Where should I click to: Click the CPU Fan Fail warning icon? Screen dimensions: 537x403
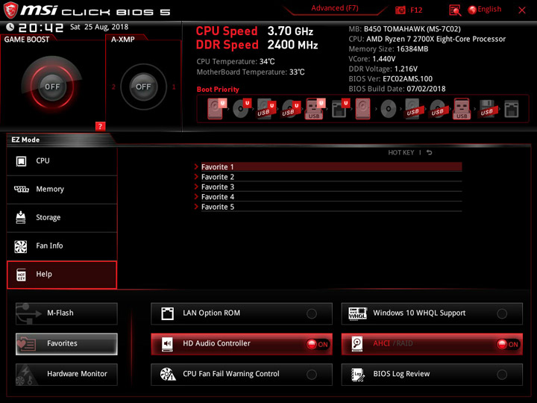coord(168,374)
